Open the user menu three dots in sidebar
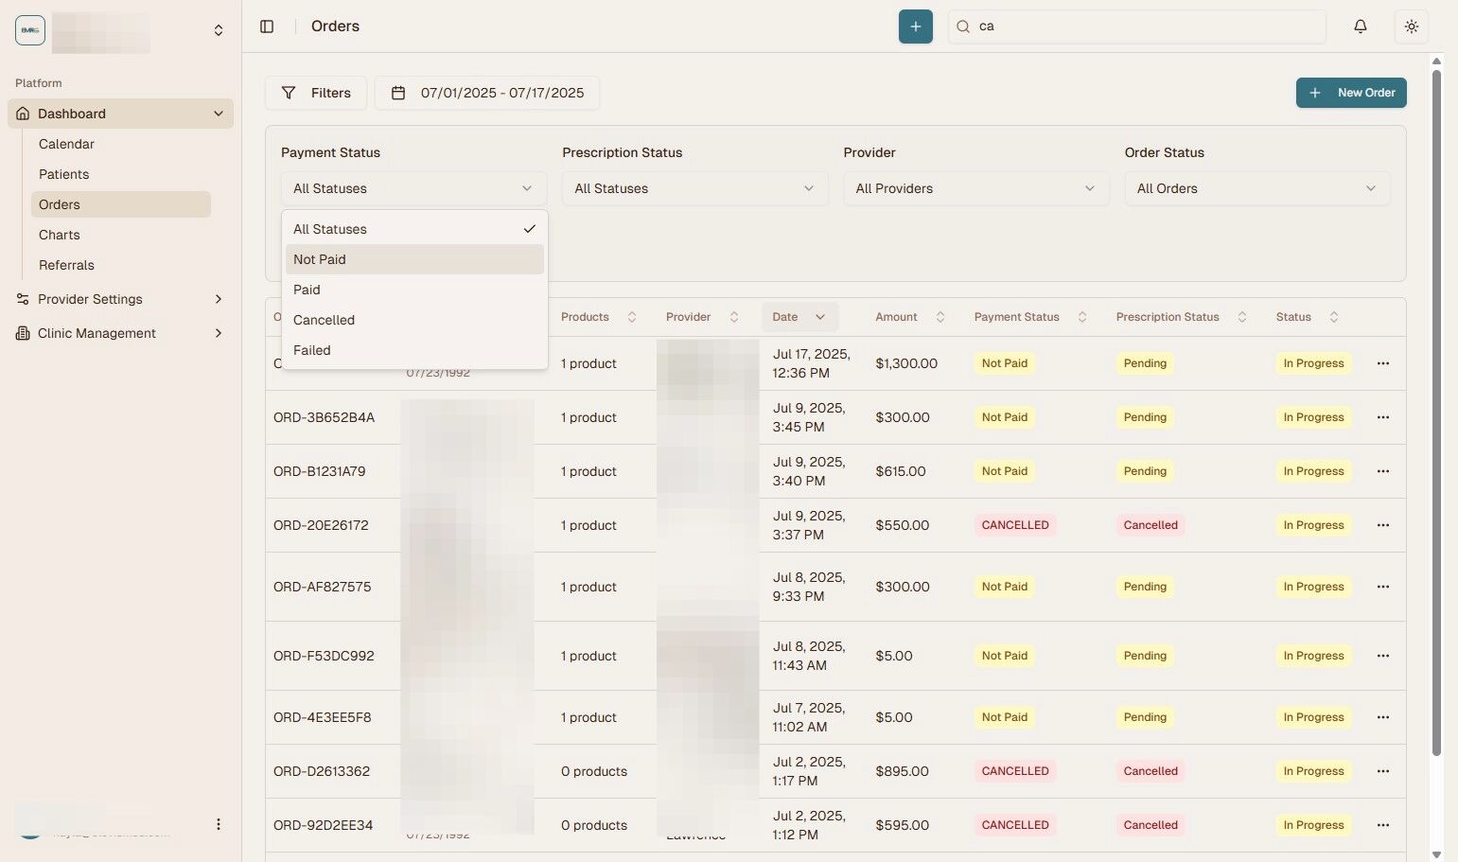The height and width of the screenshot is (862, 1458). (x=219, y=824)
